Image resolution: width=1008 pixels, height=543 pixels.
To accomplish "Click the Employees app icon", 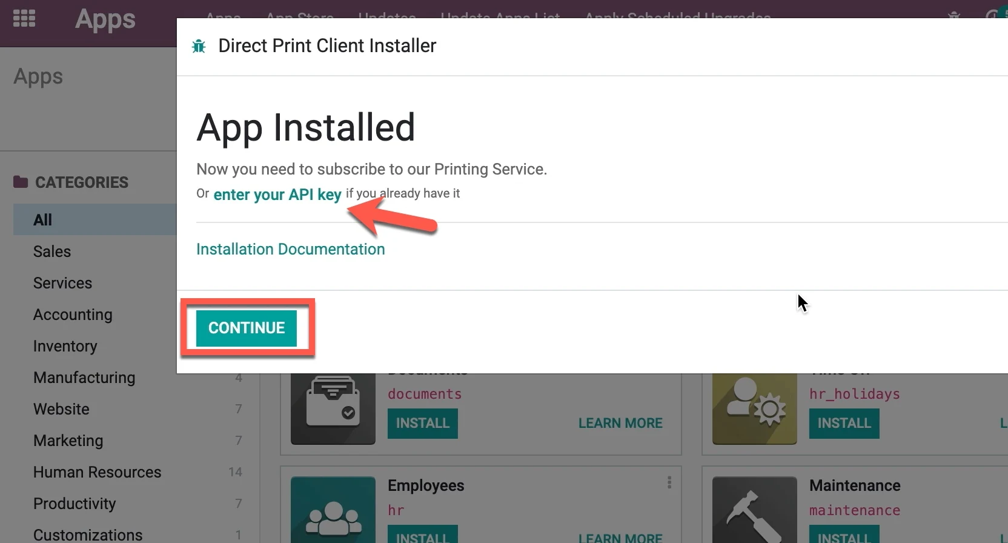I will 333,510.
